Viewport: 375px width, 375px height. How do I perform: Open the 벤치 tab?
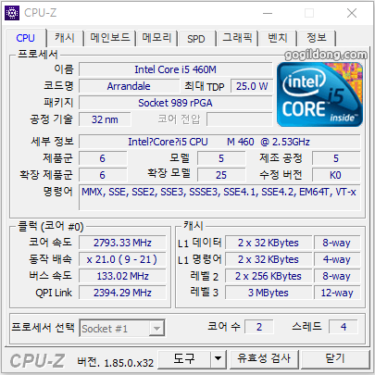coord(278,38)
